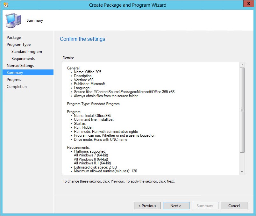Click the Source files path line in Details
Screen dimensions: 256x216
(124, 92)
